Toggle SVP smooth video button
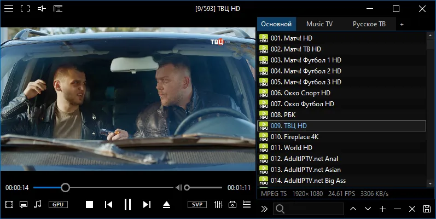This screenshot has width=436, height=219. click(x=197, y=205)
